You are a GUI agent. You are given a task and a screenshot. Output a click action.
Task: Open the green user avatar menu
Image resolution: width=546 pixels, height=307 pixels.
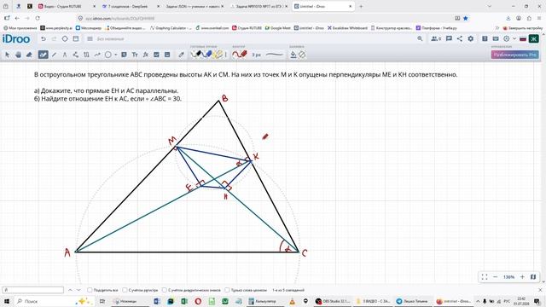(x=533, y=38)
